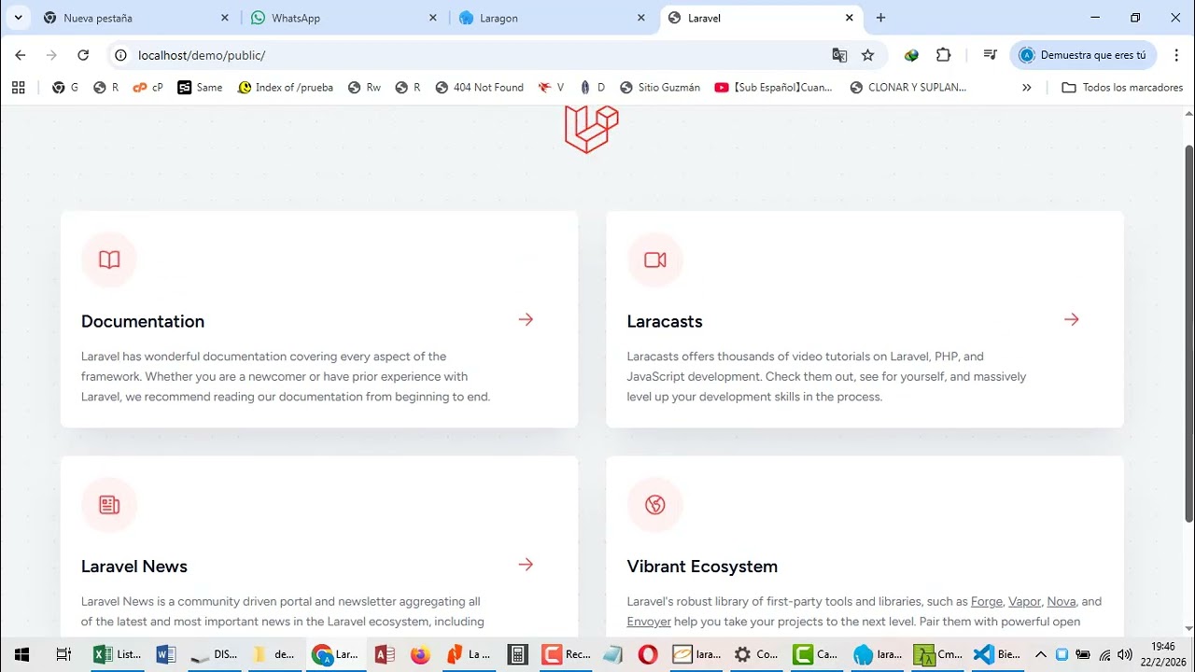
Task: Follow the arrow on the Documentation card
Action: point(526,319)
